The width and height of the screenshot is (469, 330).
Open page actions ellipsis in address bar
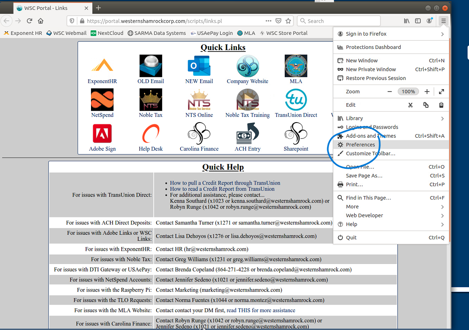[x=268, y=21]
